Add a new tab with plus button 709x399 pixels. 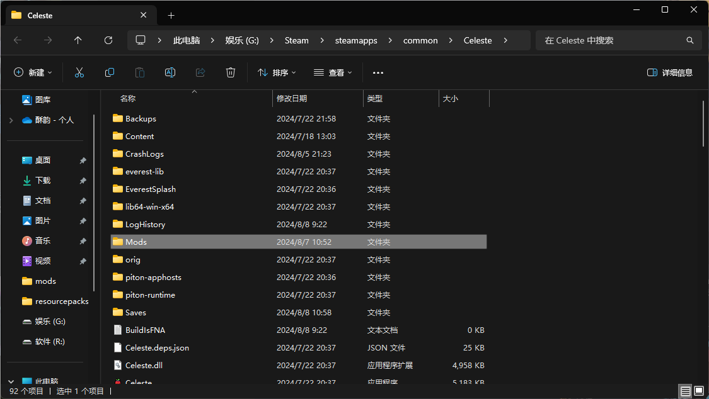[171, 15]
